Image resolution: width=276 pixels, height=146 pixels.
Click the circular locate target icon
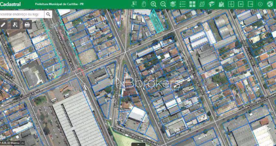pyautogui.click(x=260, y=4)
